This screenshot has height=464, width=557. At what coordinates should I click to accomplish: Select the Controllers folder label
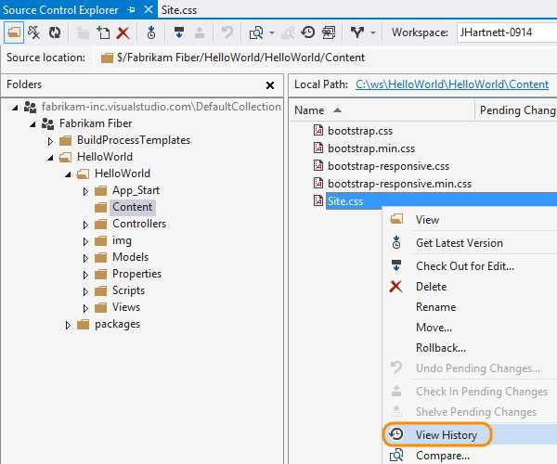pyautogui.click(x=139, y=224)
